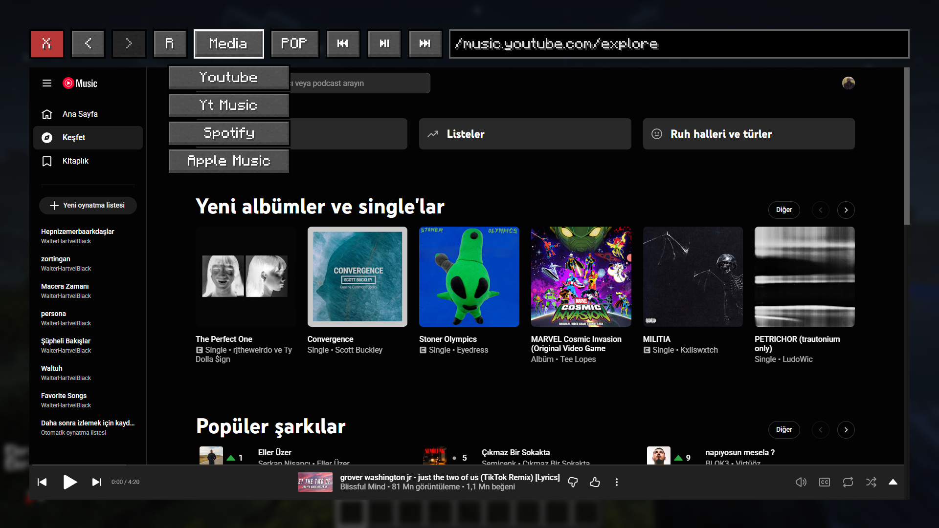Click the page vertical scrollbar
939x528 pixels.
coord(906,147)
